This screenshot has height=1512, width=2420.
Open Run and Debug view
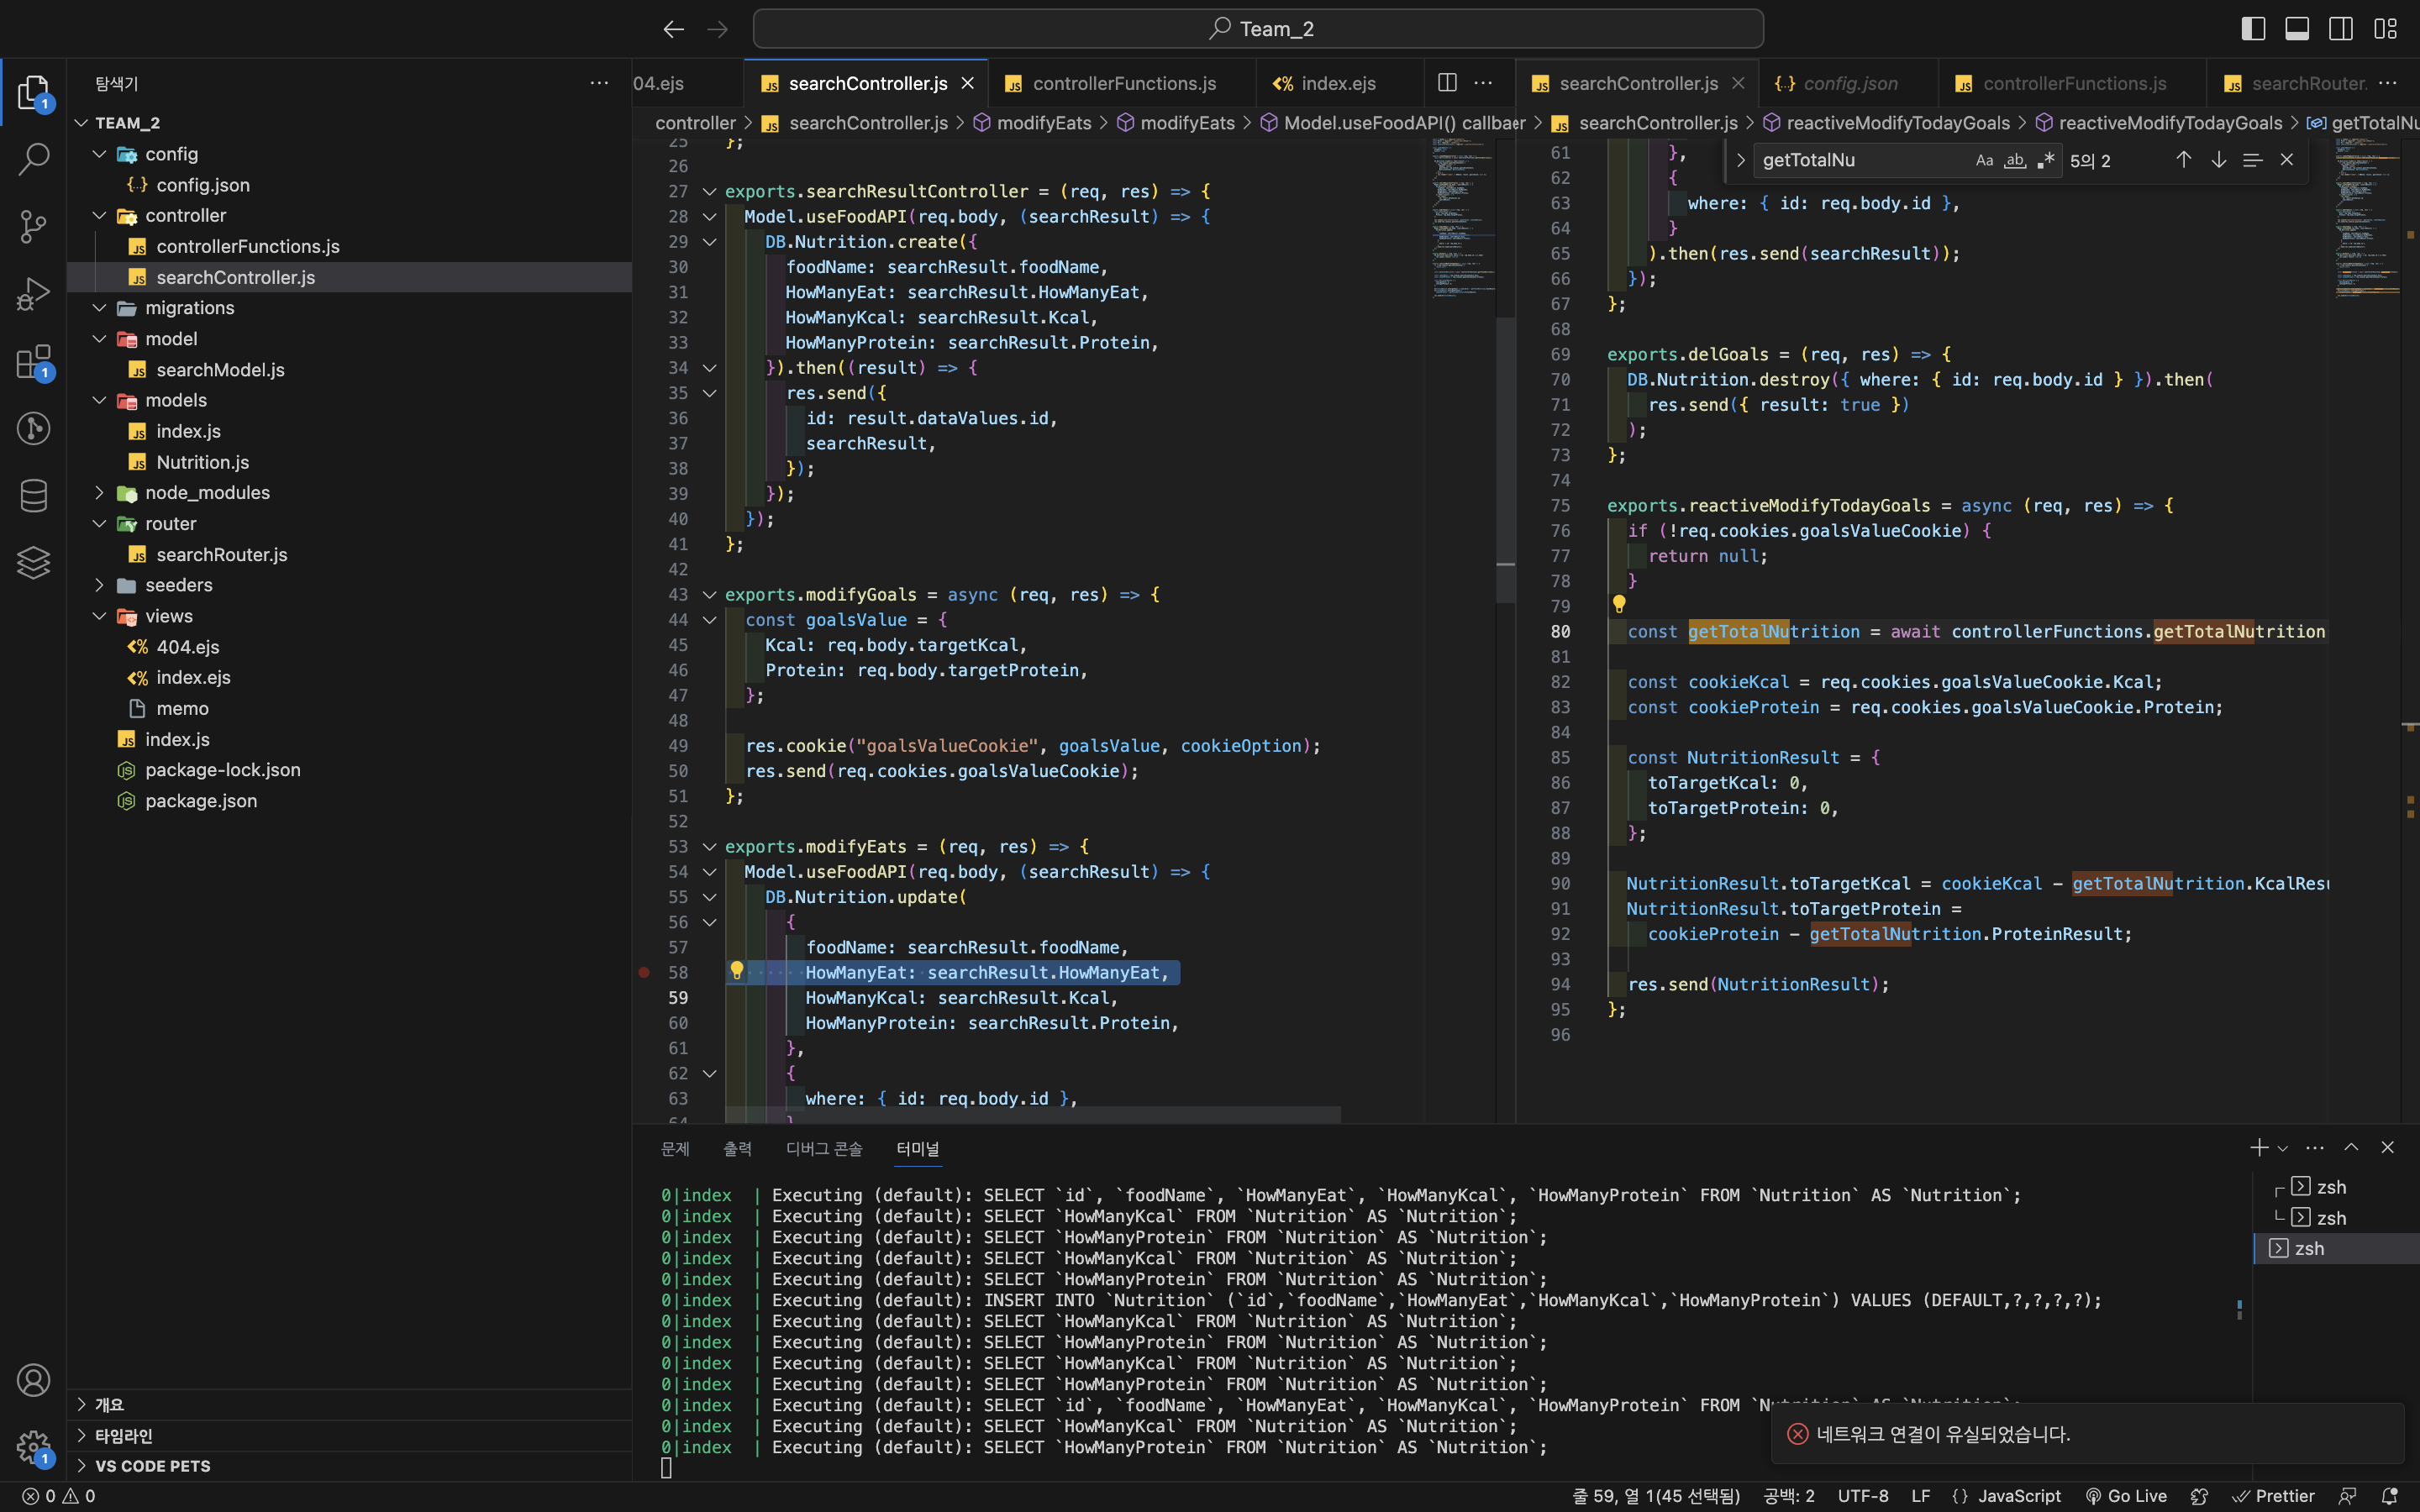coord(33,294)
